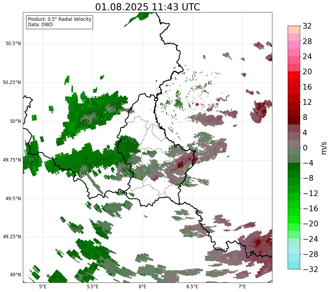Click the colorbar value 8
This screenshot has width=330, height=292.
pos(305,117)
